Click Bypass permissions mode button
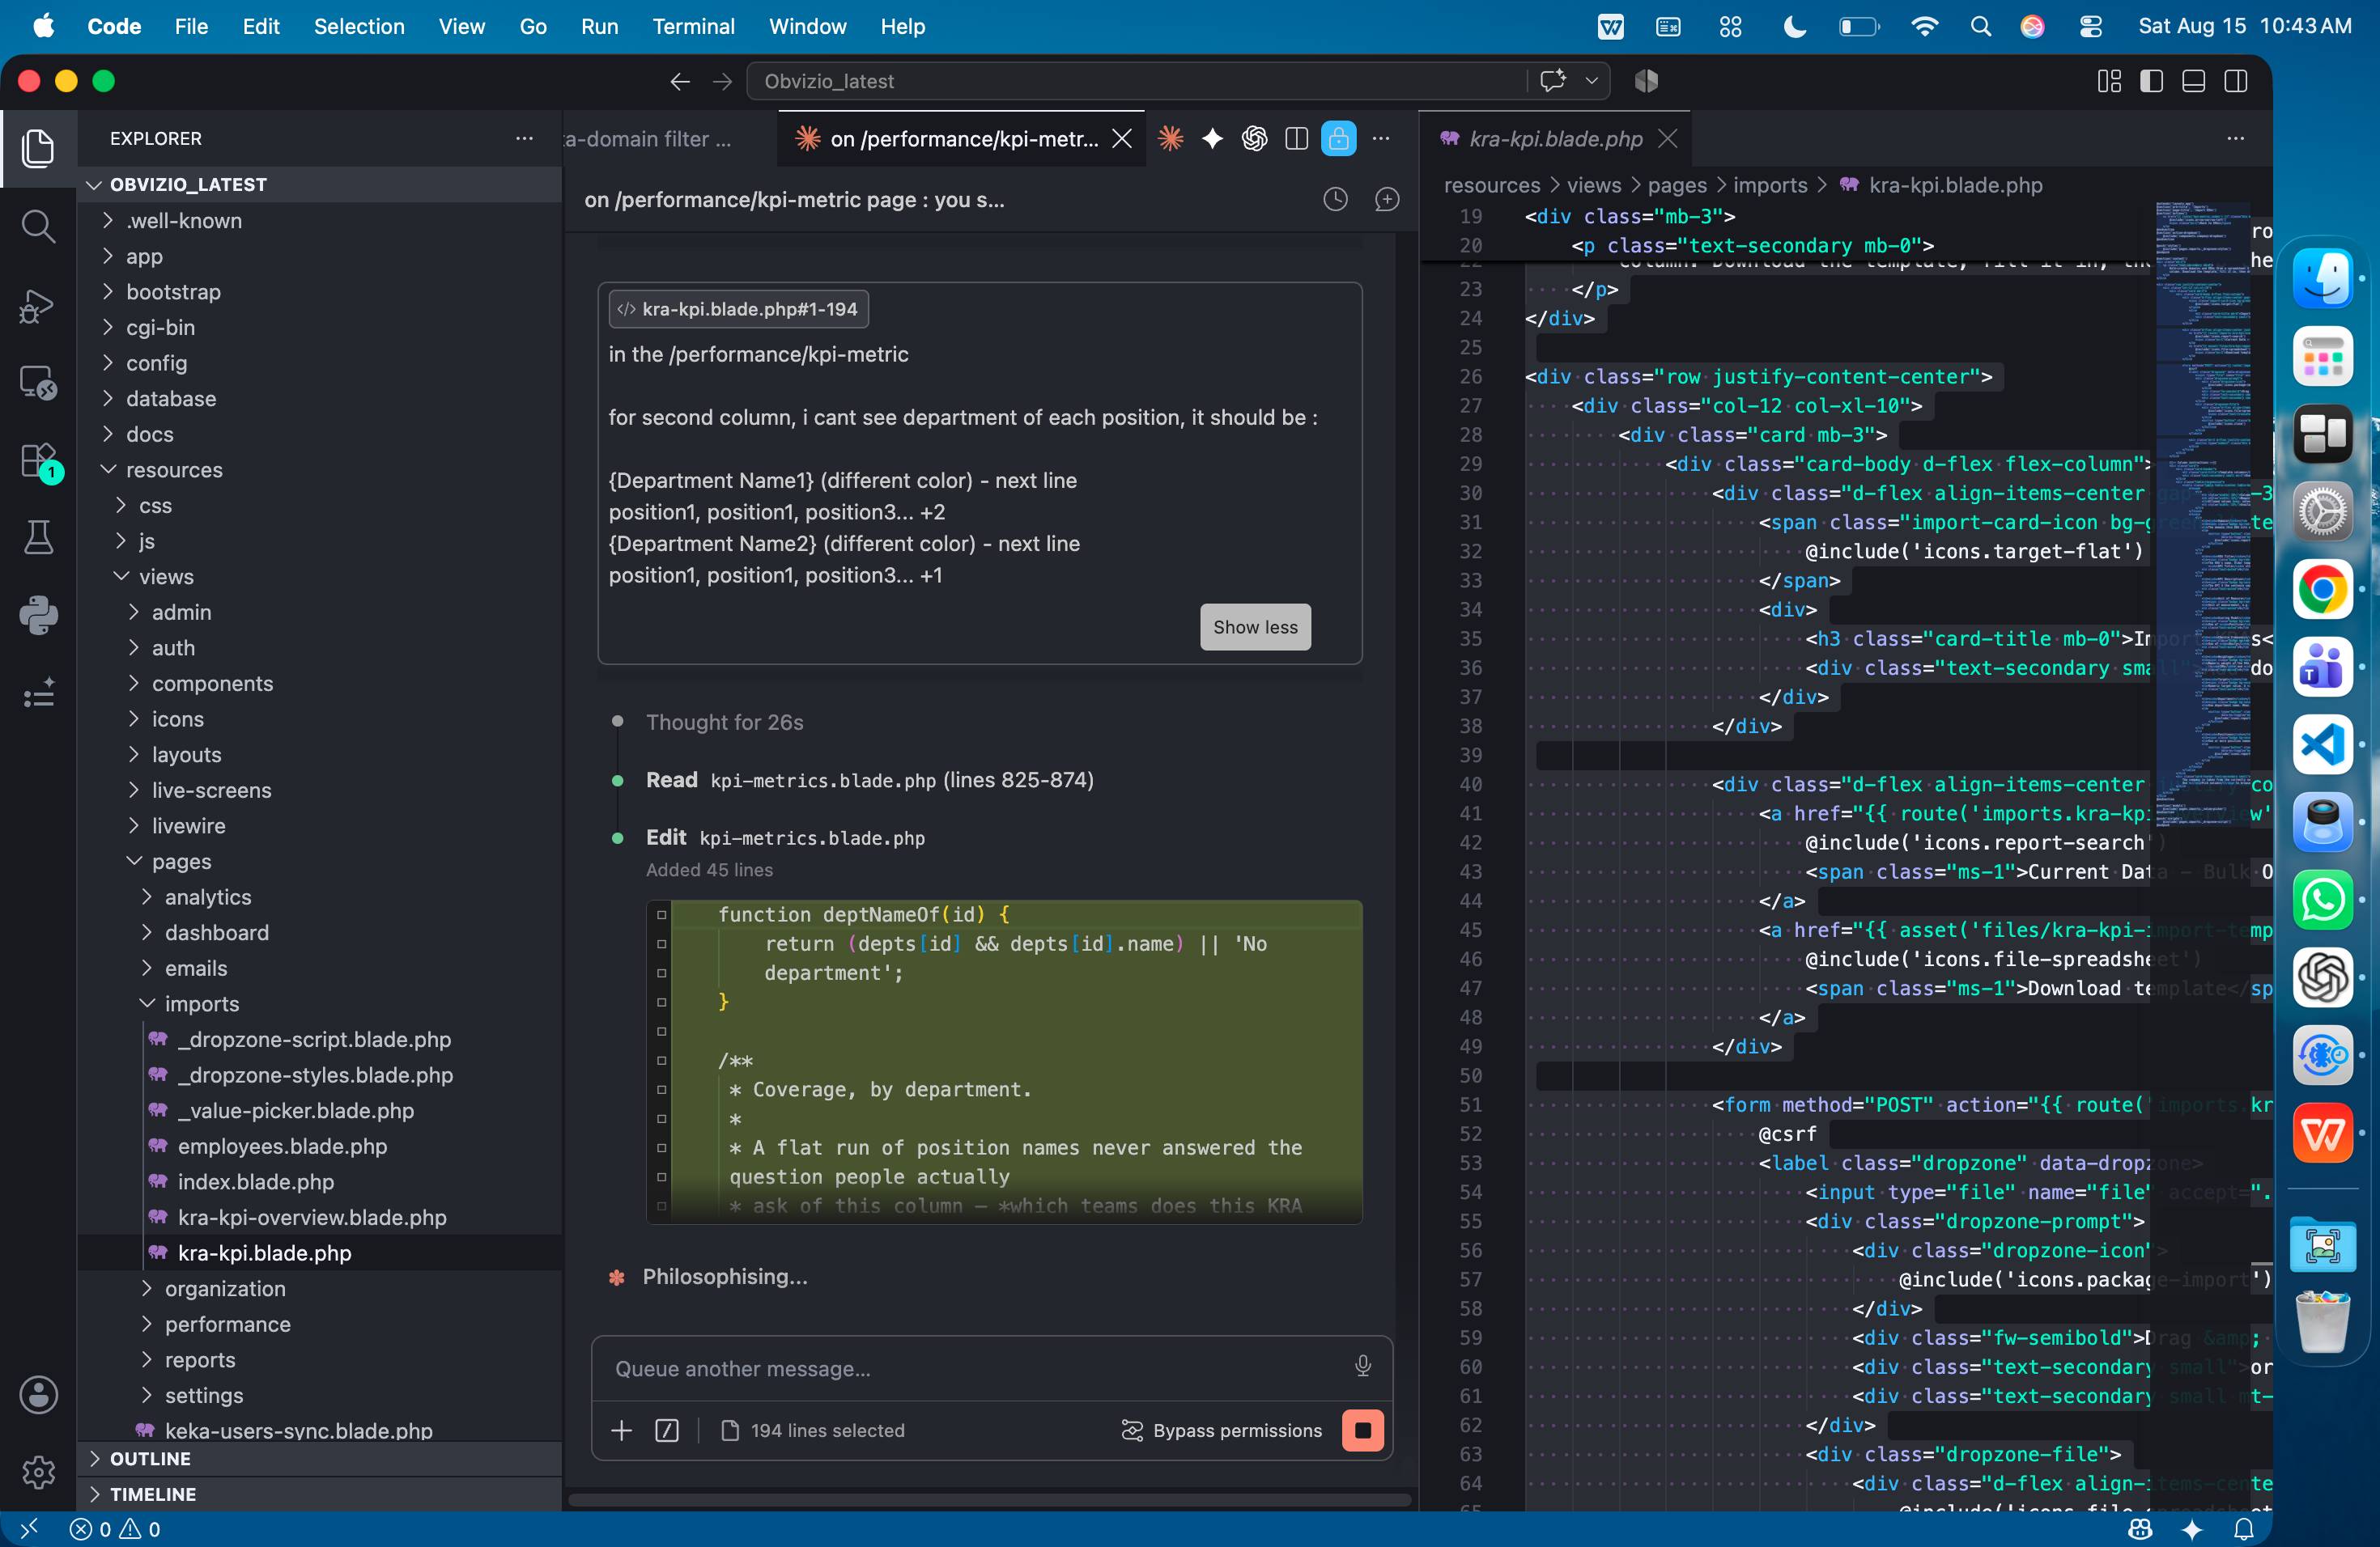The width and height of the screenshot is (2380, 1547). click(x=1221, y=1430)
